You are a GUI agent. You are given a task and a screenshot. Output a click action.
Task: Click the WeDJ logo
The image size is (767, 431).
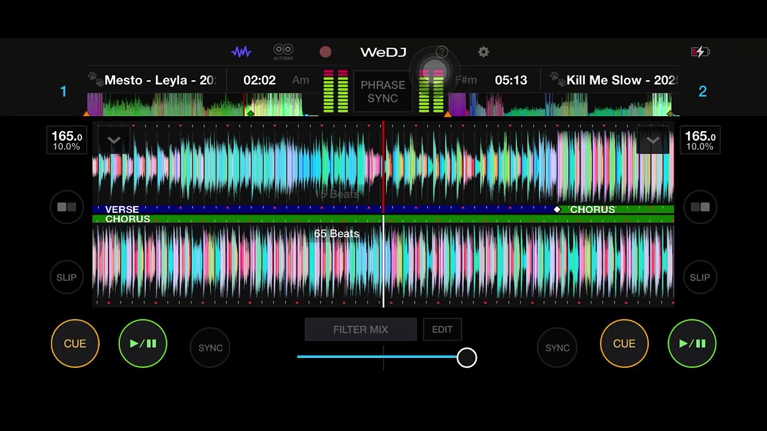(x=383, y=52)
